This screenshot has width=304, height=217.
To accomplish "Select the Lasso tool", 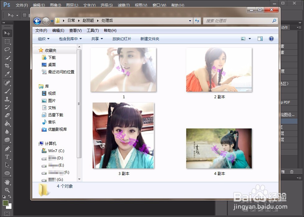I will (7, 49).
